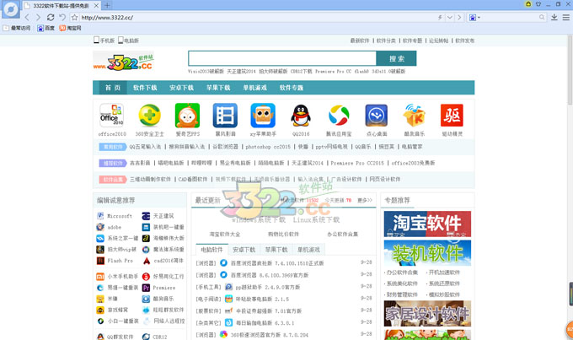Reload the page with refresh icon
Screen dimensions: 573x340
(51, 17)
